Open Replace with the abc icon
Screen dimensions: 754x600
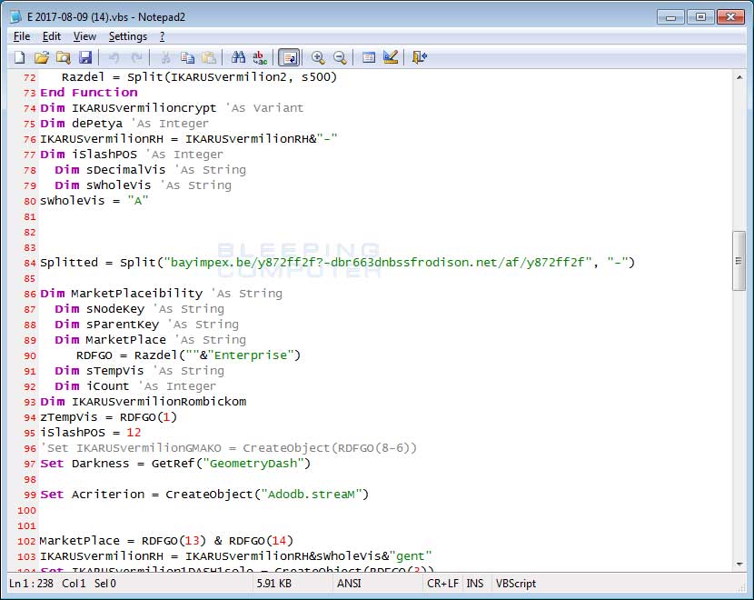point(260,58)
